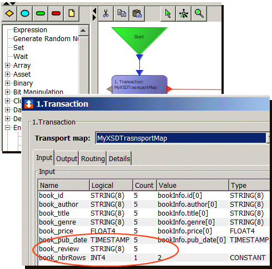Switch to the Output tab

67,158
